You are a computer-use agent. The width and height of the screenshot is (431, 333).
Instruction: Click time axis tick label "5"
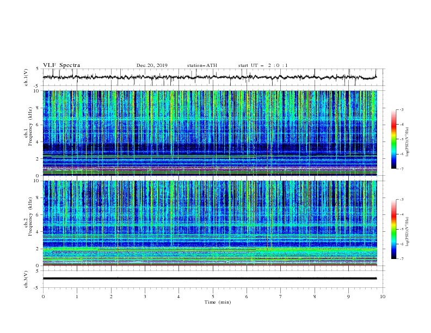coord(213,297)
